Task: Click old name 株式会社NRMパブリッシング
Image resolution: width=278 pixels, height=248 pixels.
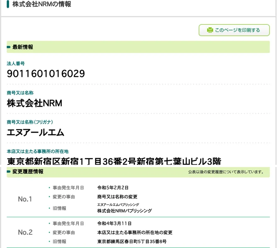Action: 124,211
